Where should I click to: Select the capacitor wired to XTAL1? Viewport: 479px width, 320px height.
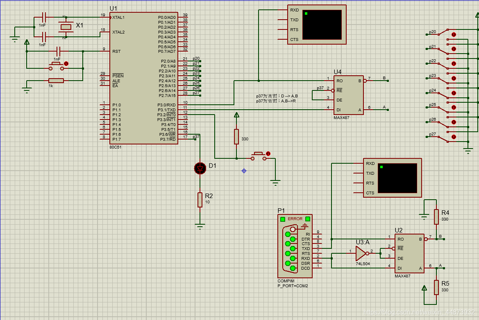tap(44, 17)
